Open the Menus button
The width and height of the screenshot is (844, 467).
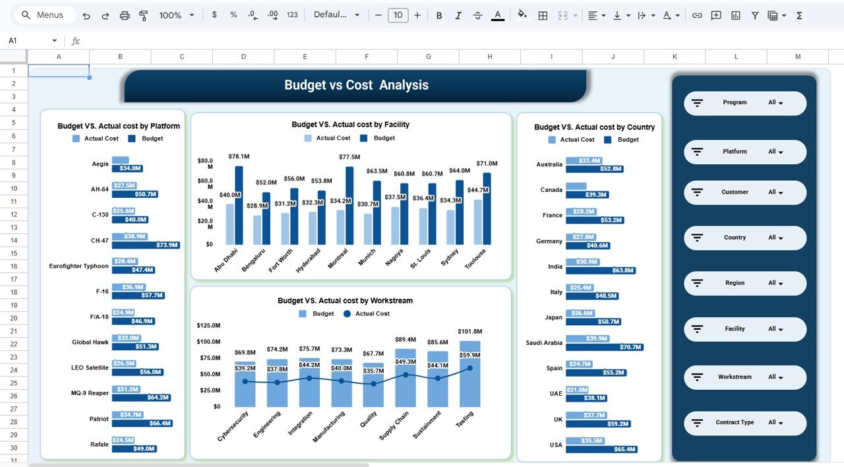coord(44,15)
